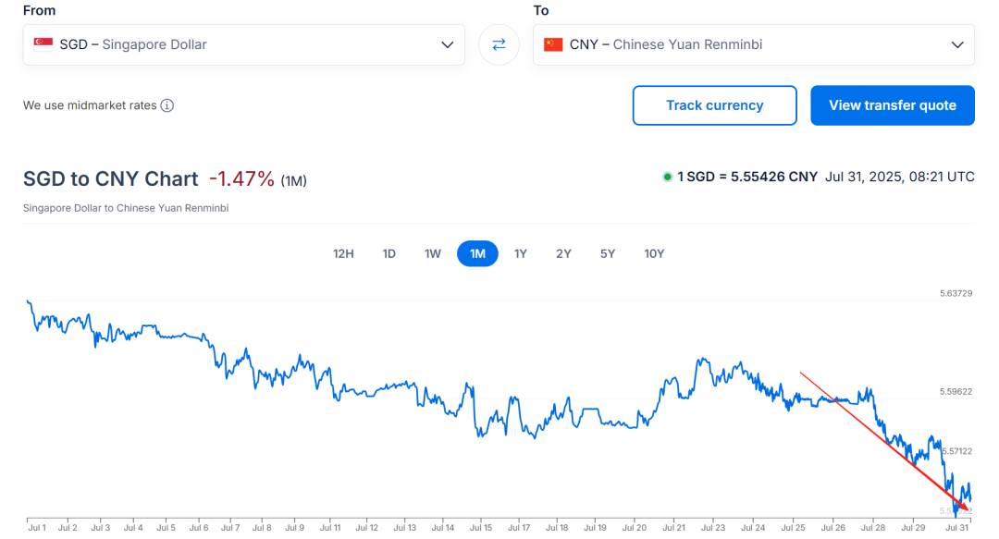This screenshot has height=539, width=999.
Task: Click the China flag icon
Action: point(553,44)
